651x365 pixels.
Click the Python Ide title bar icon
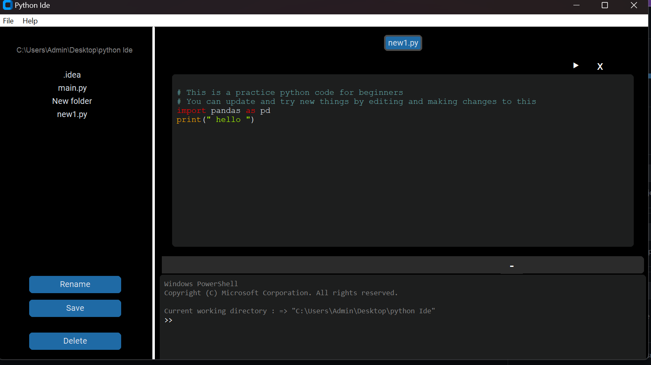[x=7, y=5]
